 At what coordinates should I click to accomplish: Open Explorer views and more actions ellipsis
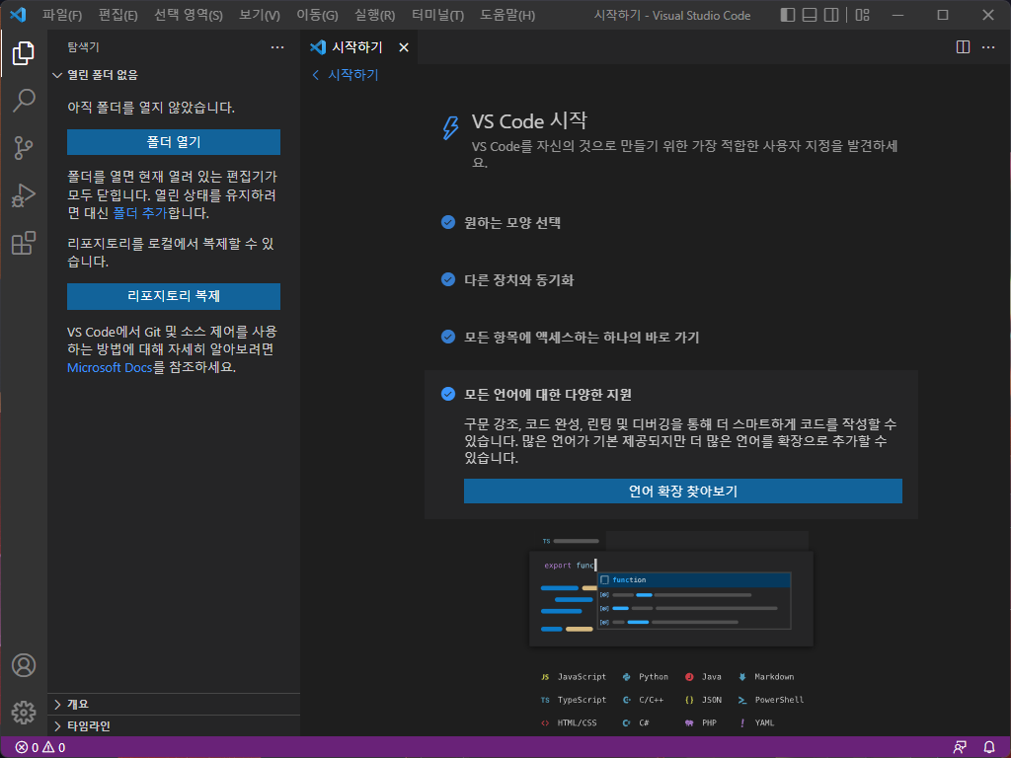pos(277,47)
